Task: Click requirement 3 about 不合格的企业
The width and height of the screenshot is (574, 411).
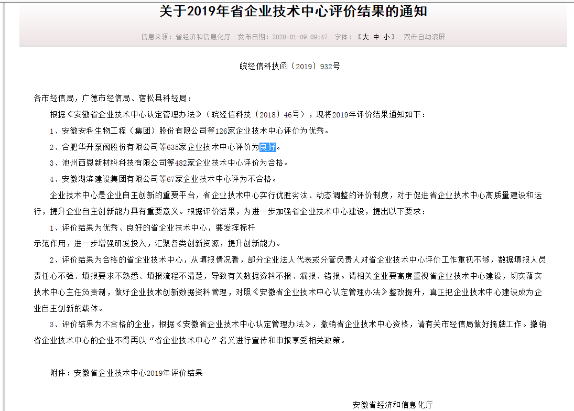Action: point(290,332)
